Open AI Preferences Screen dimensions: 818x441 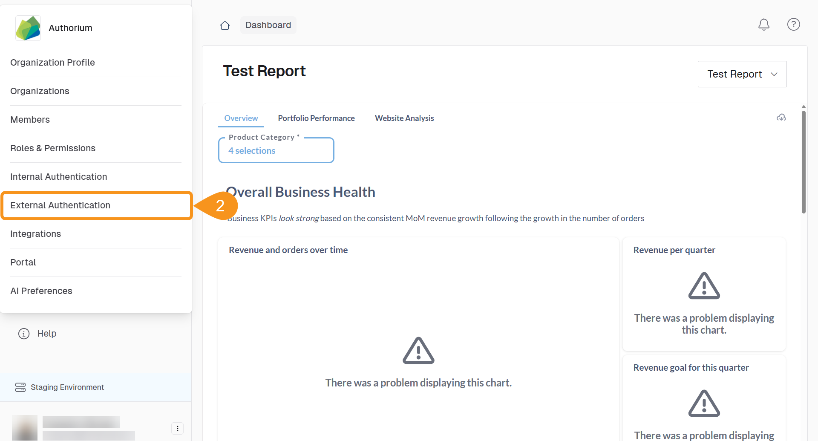pos(41,291)
